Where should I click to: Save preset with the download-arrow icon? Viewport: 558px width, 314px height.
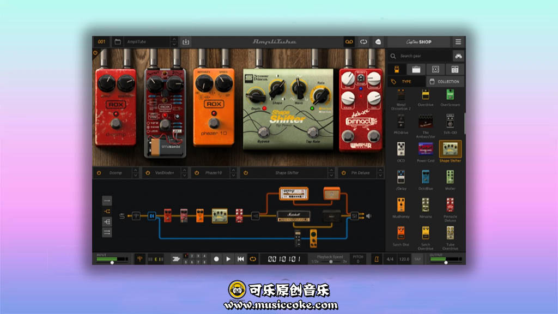(x=186, y=42)
